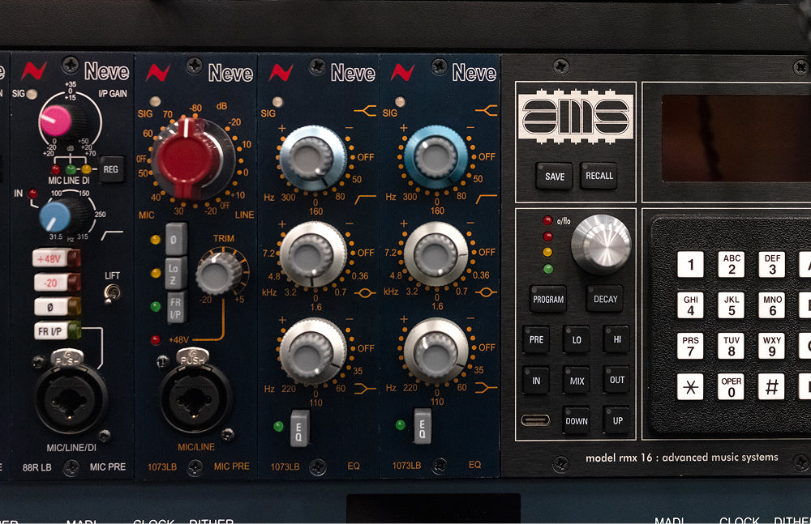Push the OUT button
The width and height of the screenshot is (811, 524).
pos(616,380)
